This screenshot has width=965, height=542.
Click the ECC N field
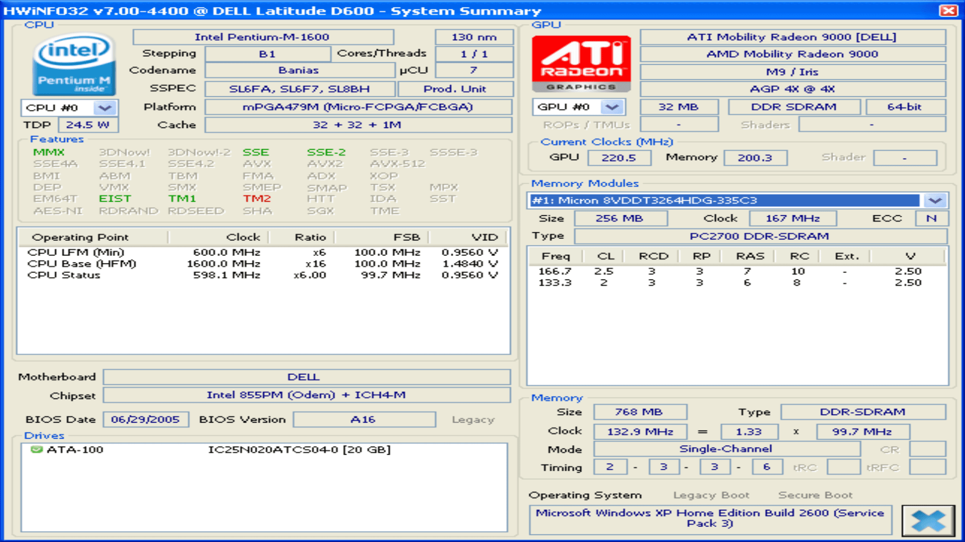[931, 219]
